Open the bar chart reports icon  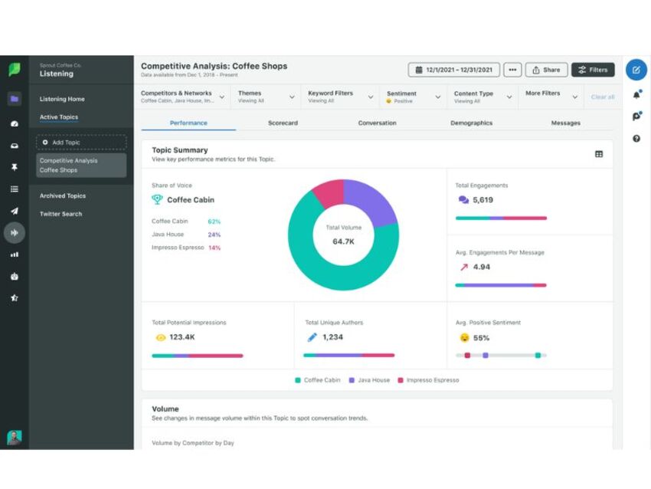(x=15, y=254)
